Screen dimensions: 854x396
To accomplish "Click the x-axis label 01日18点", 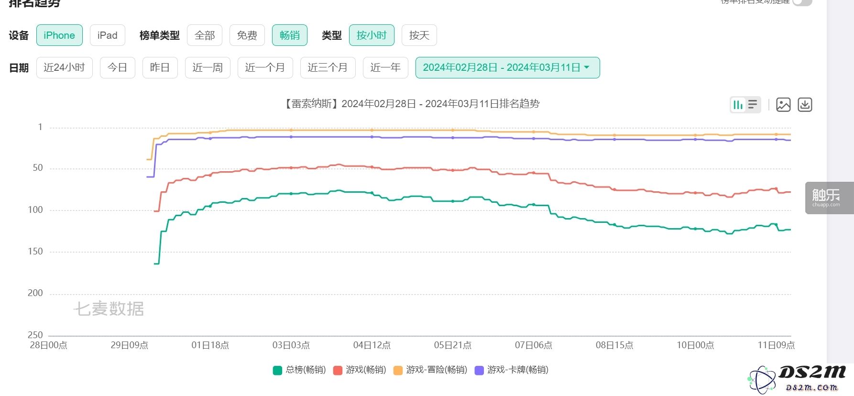I will [x=210, y=345].
